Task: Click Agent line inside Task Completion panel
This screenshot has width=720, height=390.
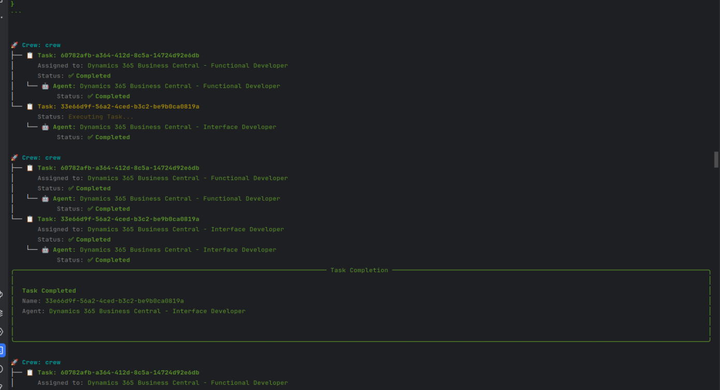Action: tap(134, 311)
